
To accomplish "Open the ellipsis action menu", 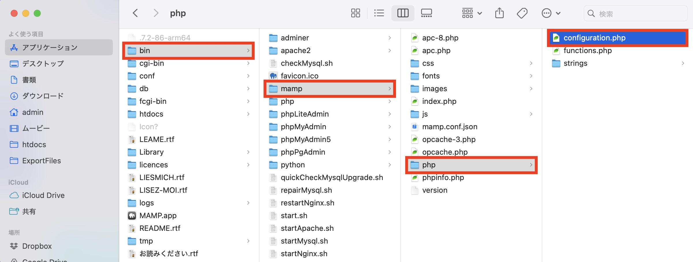I will click(551, 13).
